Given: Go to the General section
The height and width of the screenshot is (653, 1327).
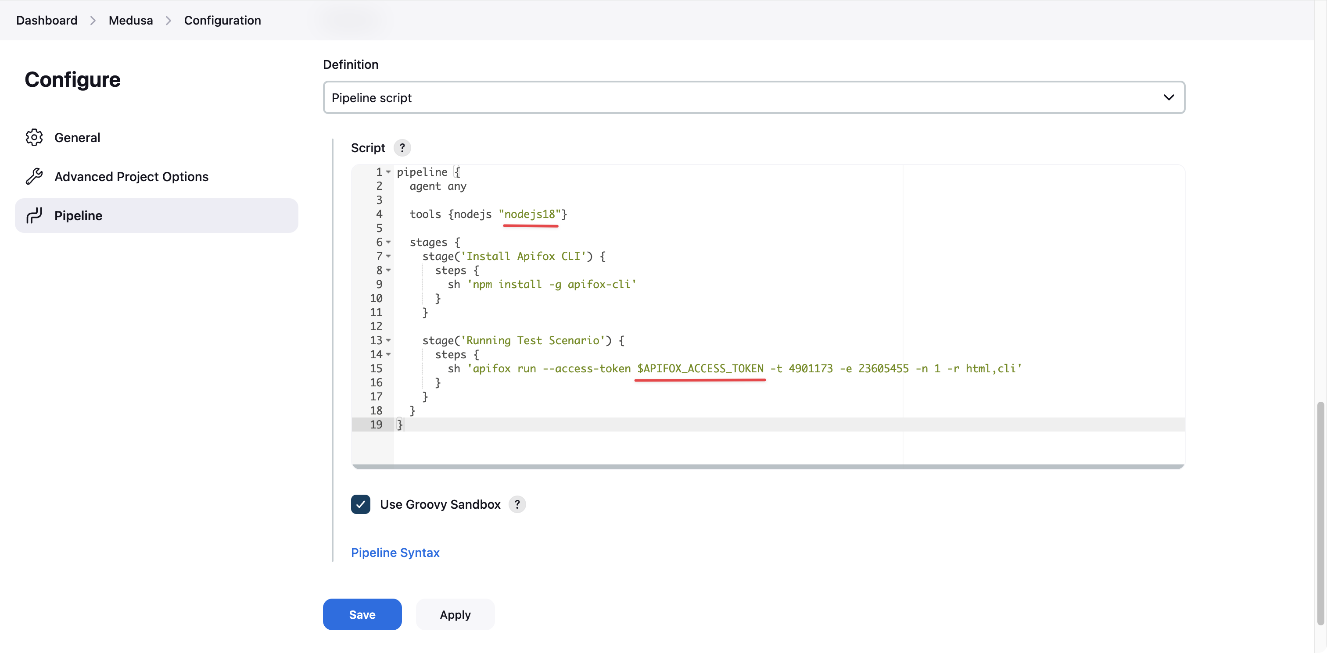Looking at the screenshot, I should click(x=77, y=138).
